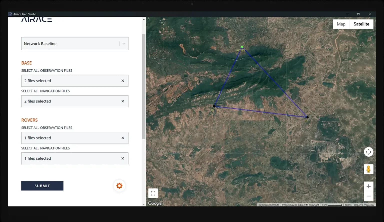Submit the baseline processing form

pos(42,186)
